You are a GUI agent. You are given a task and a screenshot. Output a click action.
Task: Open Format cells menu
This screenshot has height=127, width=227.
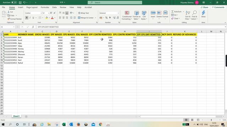(x=165, y=15)
